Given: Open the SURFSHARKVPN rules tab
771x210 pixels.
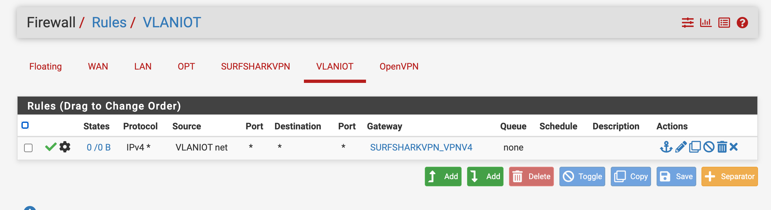Looking at the screenshot, I should tap(255, 67).
